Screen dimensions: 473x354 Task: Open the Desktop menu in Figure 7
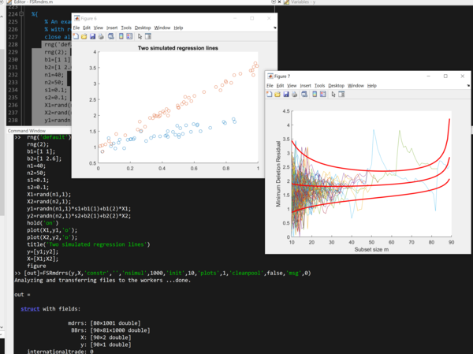[x=336, y=85]
